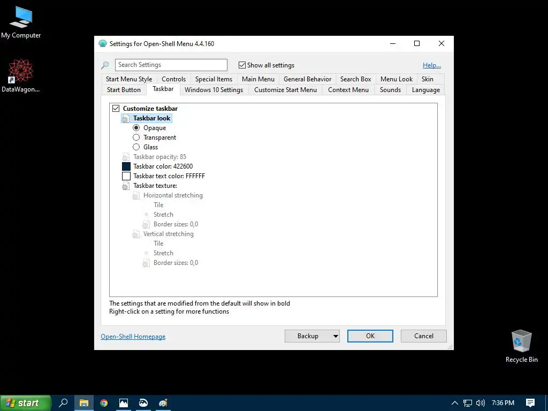Click the icon beside Taskbar opacity
The width and height of the screenshot is (548, 411).
(126, 157)
